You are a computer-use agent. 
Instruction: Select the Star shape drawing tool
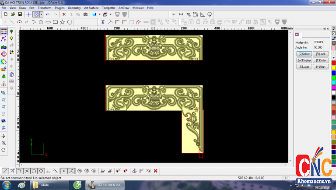click(63, 21)
